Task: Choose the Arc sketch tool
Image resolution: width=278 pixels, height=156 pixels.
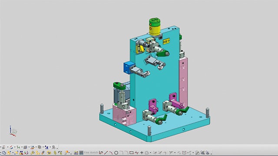Action: tap(111, 153)
